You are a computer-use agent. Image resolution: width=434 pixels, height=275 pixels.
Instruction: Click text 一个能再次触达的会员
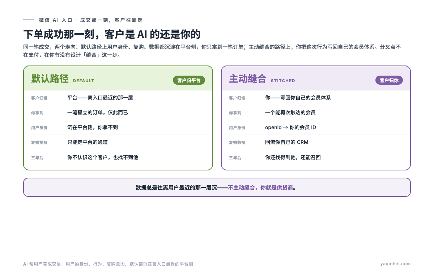[x=290, y=113]
